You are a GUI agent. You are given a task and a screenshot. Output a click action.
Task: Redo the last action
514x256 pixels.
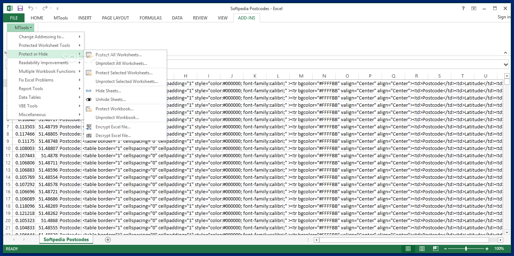coord(45,8)
